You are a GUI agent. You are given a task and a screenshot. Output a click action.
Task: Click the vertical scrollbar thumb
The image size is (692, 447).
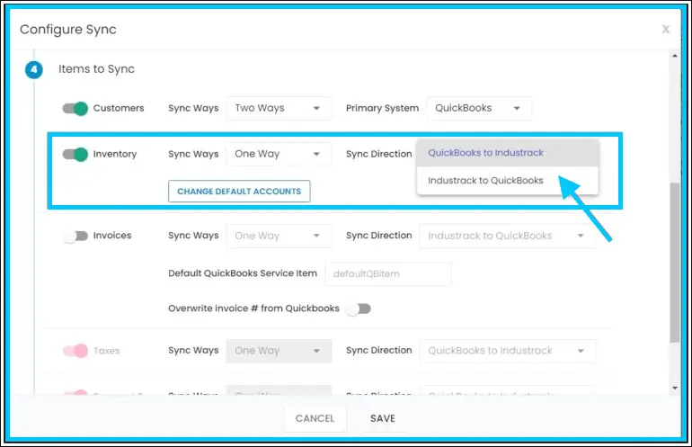click(674, 263)
